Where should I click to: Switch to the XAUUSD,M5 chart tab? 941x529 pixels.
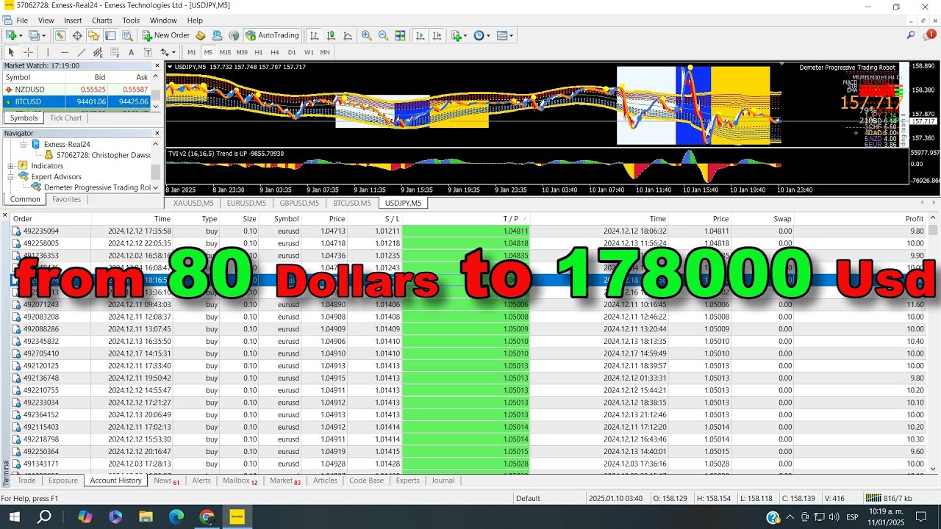(x=193, y=204)
